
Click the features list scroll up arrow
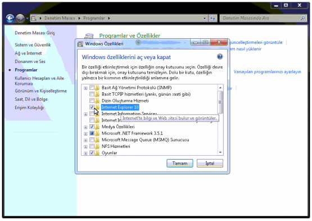pyautogui.click(x=220, y=88)
